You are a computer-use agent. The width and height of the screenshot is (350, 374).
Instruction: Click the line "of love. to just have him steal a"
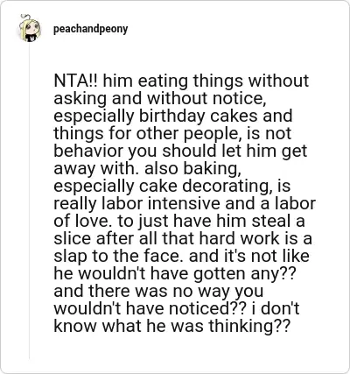click(x=179, y=221)
